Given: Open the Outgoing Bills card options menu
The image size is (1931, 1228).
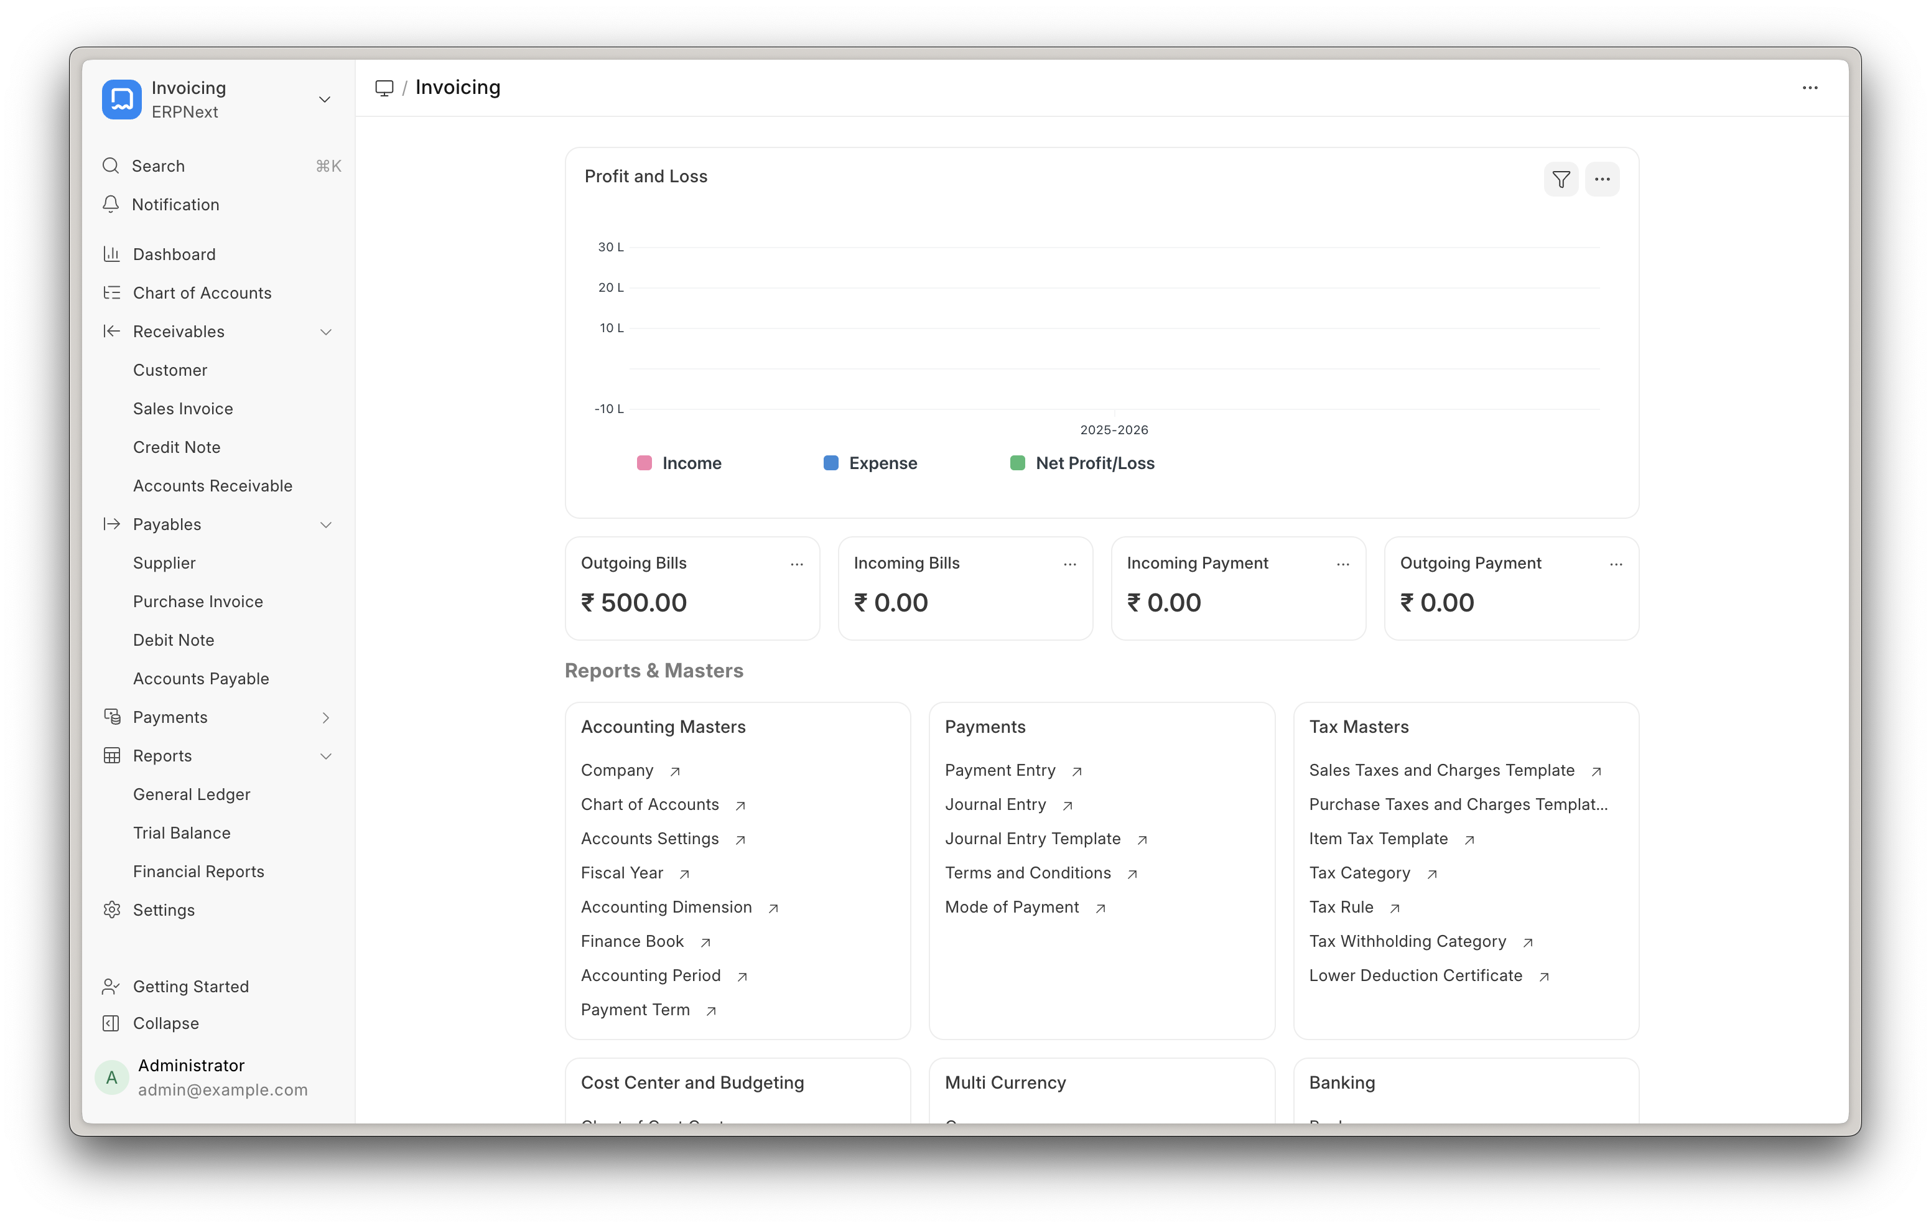Looking at the screenshot, I should click(x=796, y=564).
